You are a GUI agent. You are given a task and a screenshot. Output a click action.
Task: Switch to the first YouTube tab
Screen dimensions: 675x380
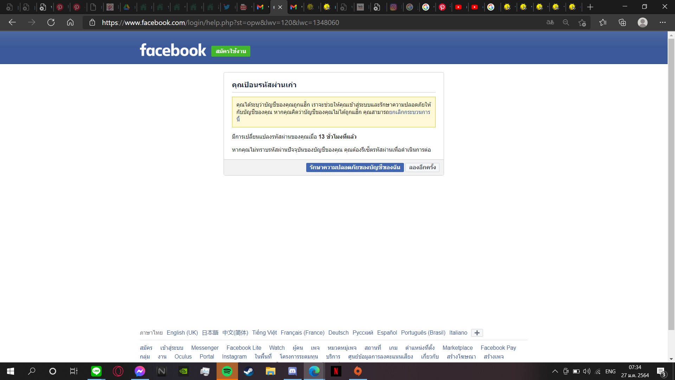coord(458,7)
